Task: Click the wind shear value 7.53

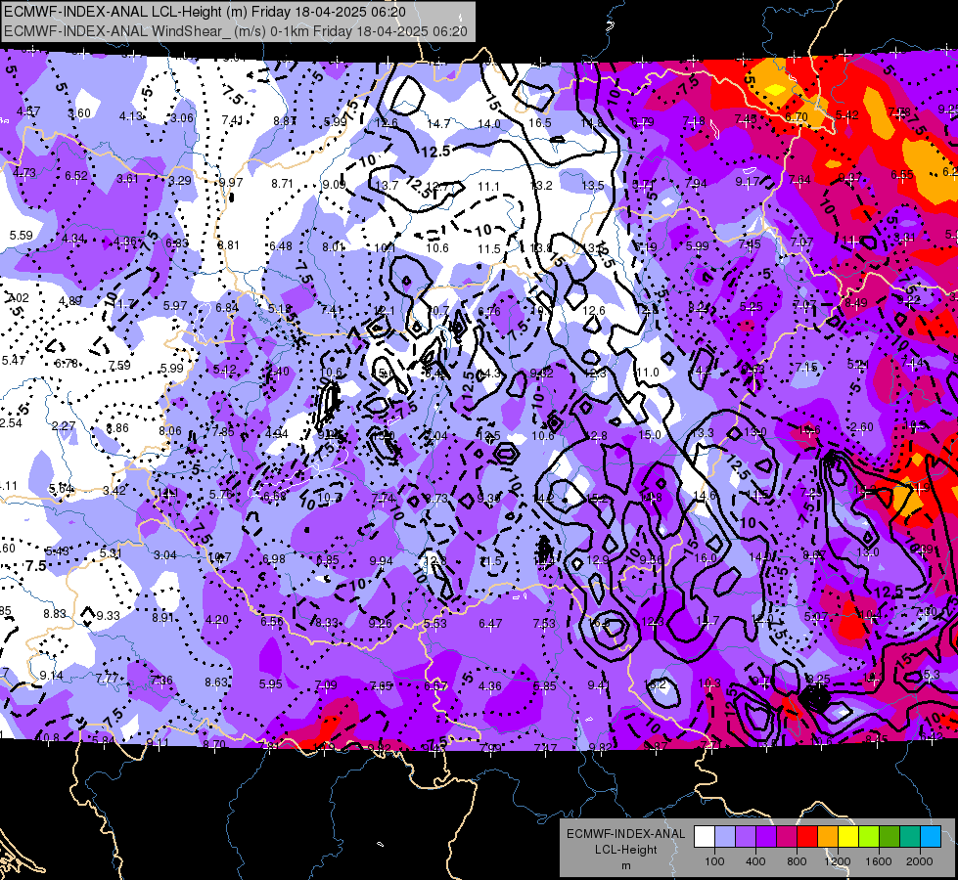Action: point(544,624)
